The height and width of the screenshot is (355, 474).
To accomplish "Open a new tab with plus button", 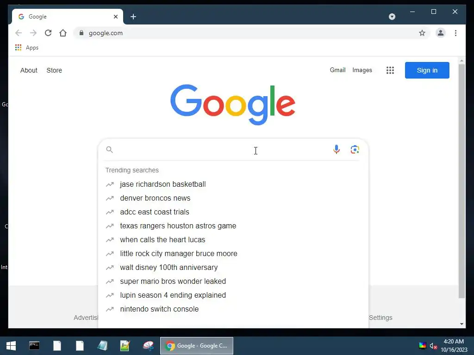I will coord(133,17).
